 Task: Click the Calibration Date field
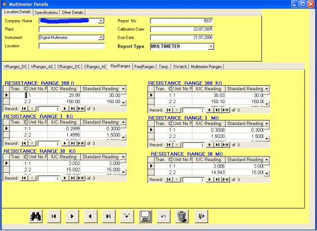pos(182,29)
